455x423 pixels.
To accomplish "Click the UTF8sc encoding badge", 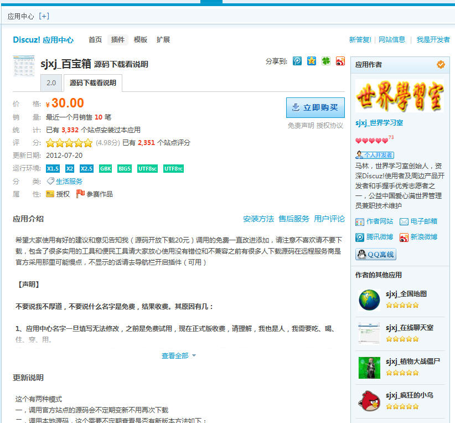I will pos(147,169).
